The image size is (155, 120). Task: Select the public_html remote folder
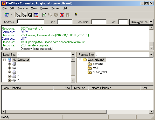tap(100, 72)
